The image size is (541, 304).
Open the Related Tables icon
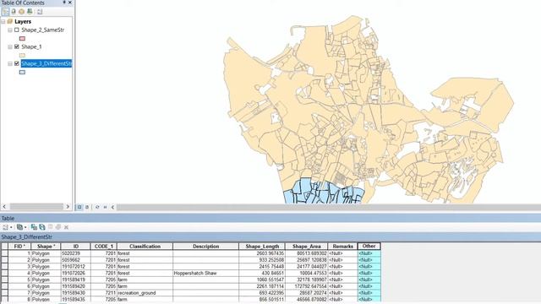pyautogui.click(x=19, y=227)
